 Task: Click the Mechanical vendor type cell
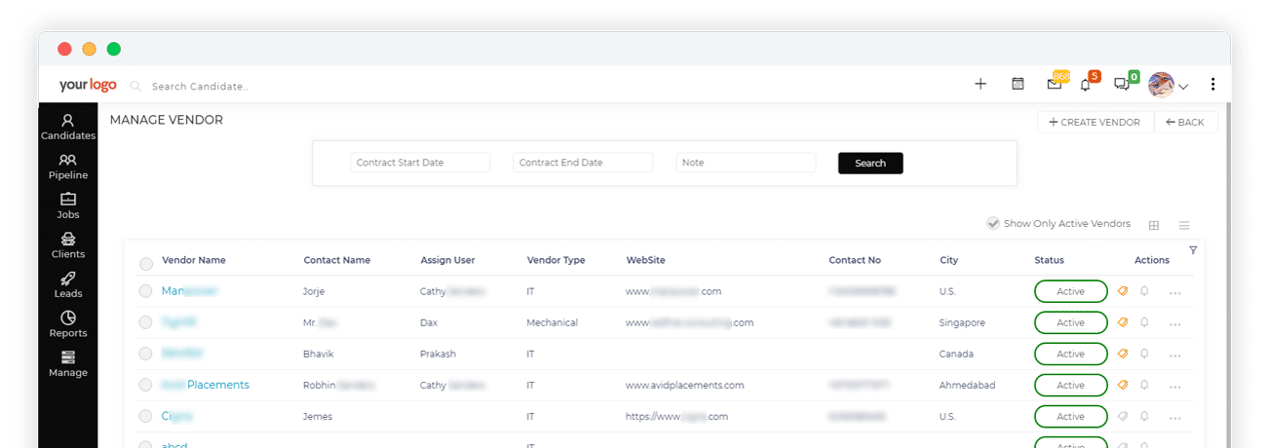(552, 322)
